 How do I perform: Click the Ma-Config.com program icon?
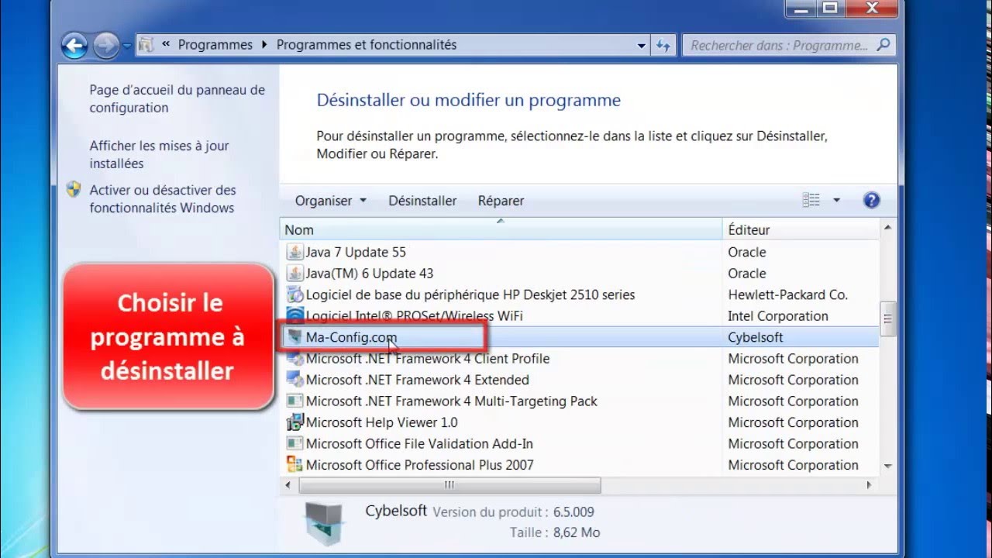coord(294,337)
